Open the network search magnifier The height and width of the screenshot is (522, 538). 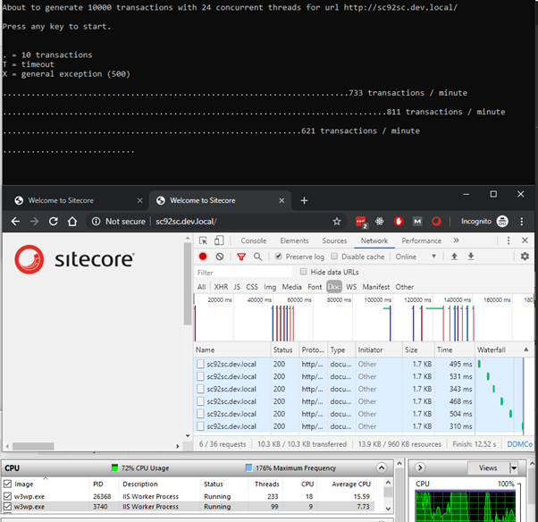[x=257, y=257]
